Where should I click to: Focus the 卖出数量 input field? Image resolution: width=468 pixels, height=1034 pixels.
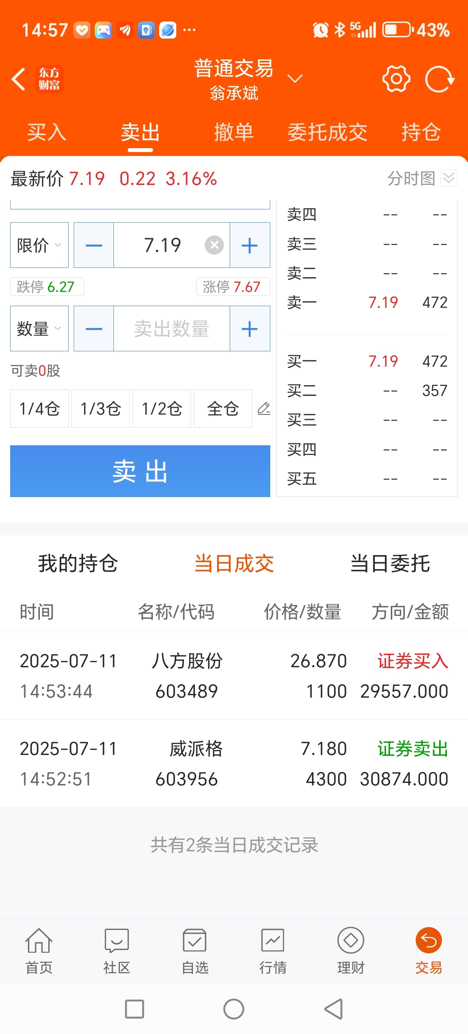click(x=172, y=329)
